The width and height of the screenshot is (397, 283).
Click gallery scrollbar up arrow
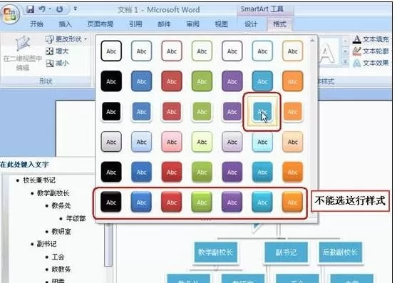click(x=312, y=40)
